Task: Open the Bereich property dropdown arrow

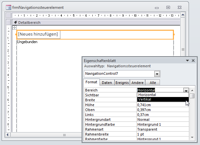Action: click(186, 90)
